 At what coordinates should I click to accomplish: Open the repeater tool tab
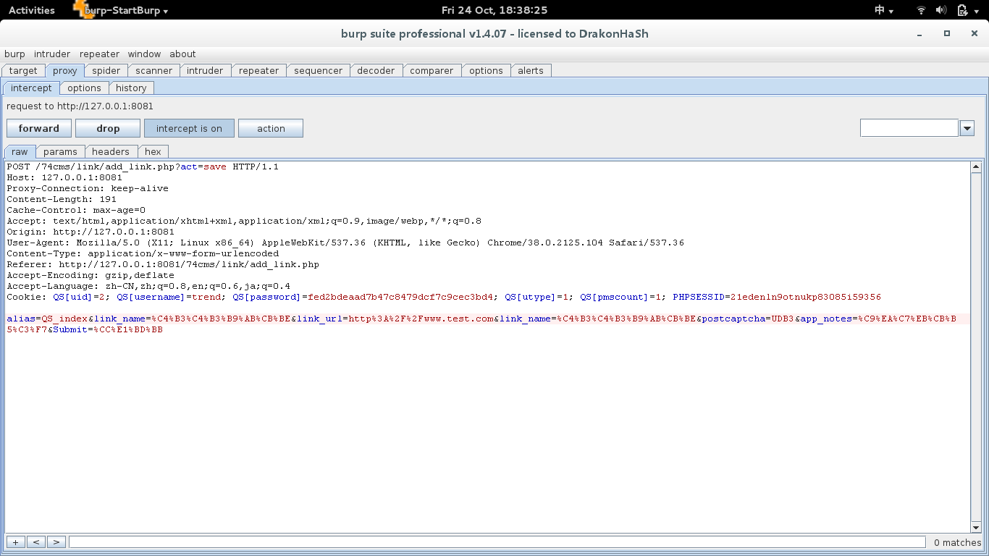tap(259, 70)
